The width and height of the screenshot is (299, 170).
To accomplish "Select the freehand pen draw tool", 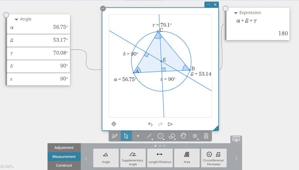I will point(115,136).
